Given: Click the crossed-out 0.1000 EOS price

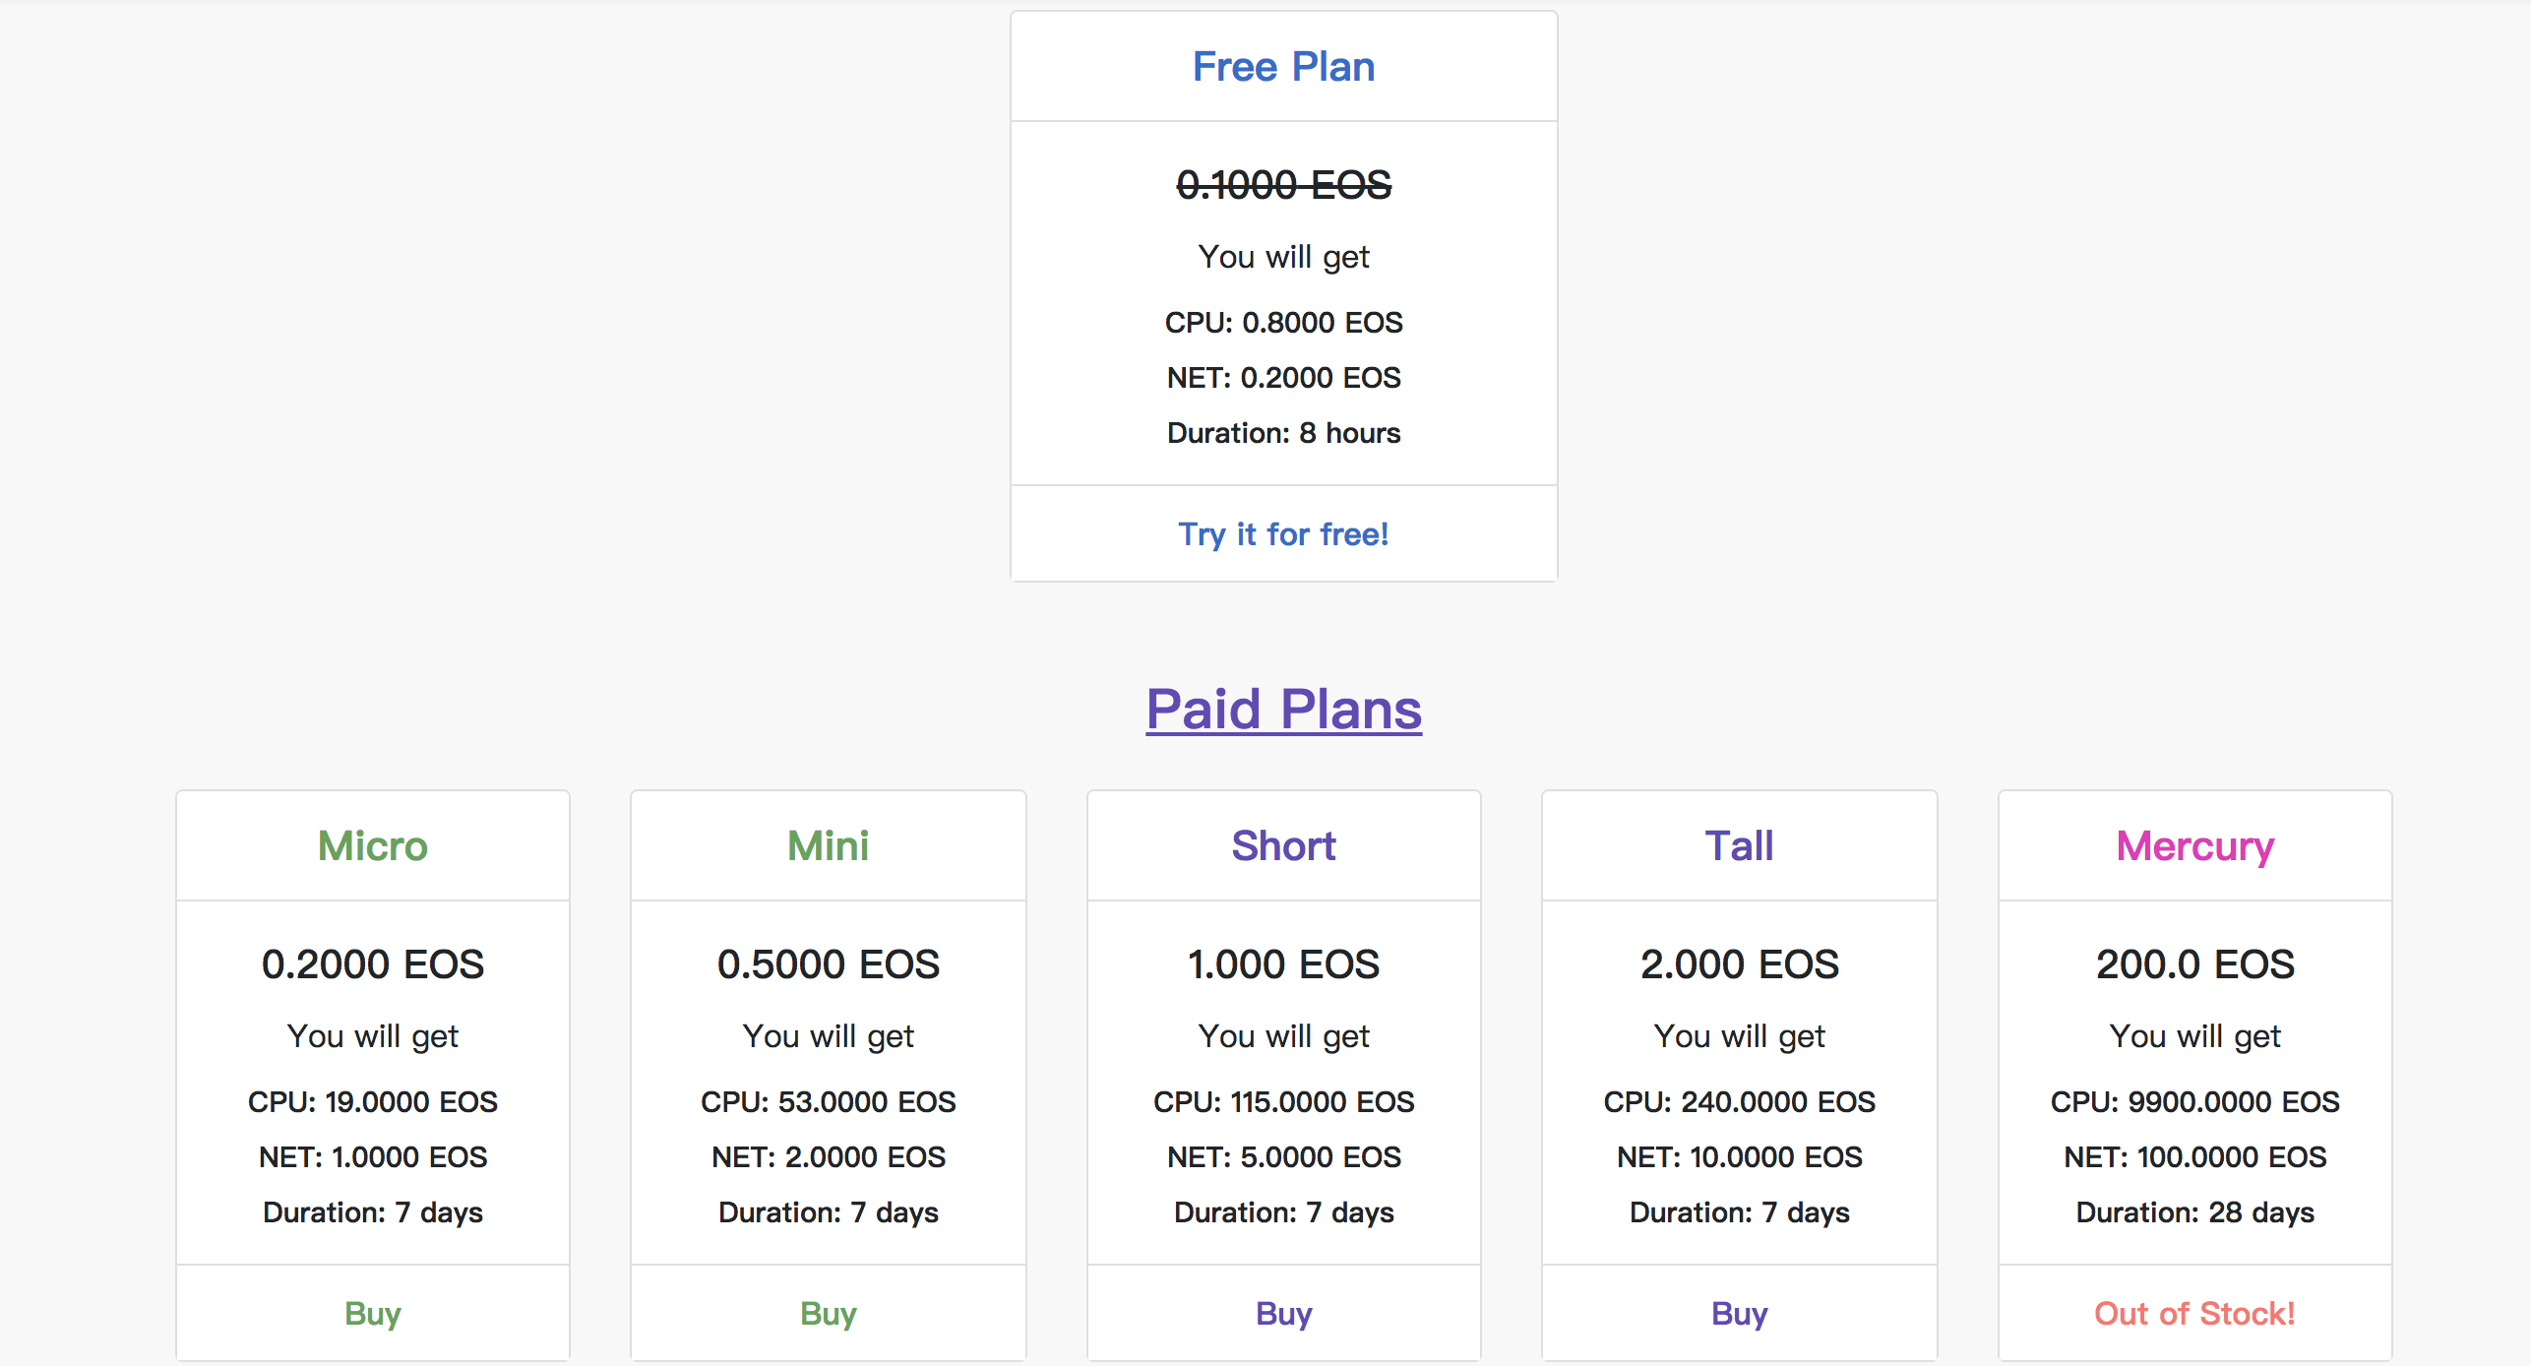Looking at the screenshot, I should pyautogui.click(x=1283, y=185).
